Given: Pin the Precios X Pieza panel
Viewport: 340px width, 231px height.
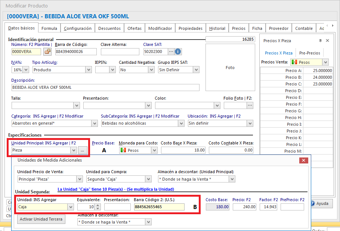Looking at the screenshot, I should click(320, 41).
